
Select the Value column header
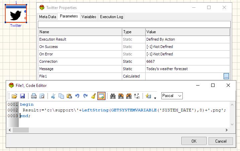pos(188,32)
